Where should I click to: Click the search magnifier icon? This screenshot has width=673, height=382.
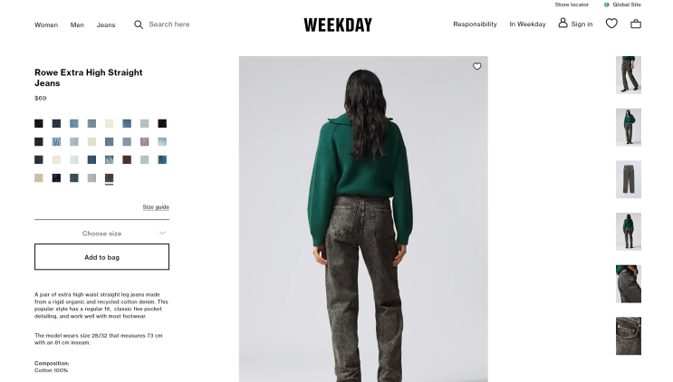pyautogui.click(x=139, y=24)
